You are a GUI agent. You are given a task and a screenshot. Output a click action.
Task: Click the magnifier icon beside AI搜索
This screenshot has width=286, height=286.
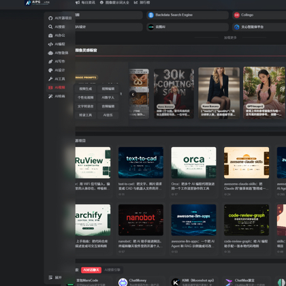50,27
